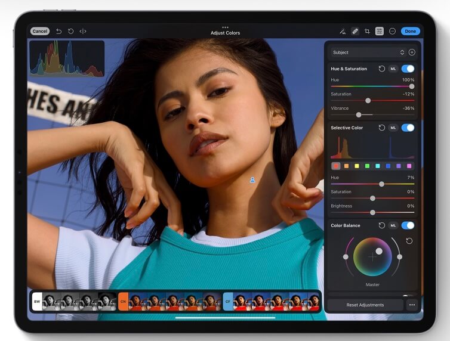Click the histogram overlay
The width and height of the screenshot is (450, 341).
[x=67, y=58]
